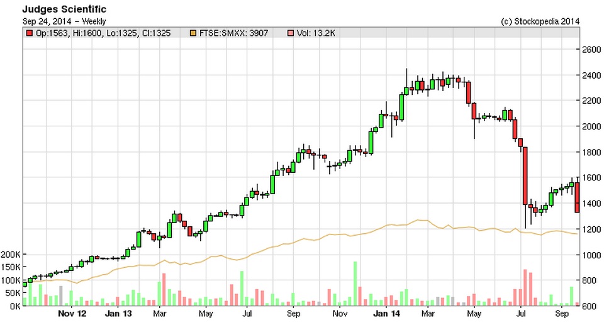604x325 pixels.
Task: Click the 'Jul' label next to 'Jan 14' side
Action: 521,314
